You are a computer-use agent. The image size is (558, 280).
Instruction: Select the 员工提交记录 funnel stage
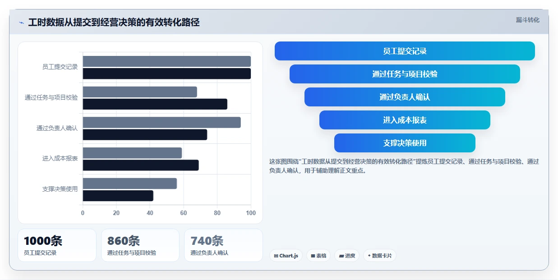pyautogui.click(x=405, y=51)
